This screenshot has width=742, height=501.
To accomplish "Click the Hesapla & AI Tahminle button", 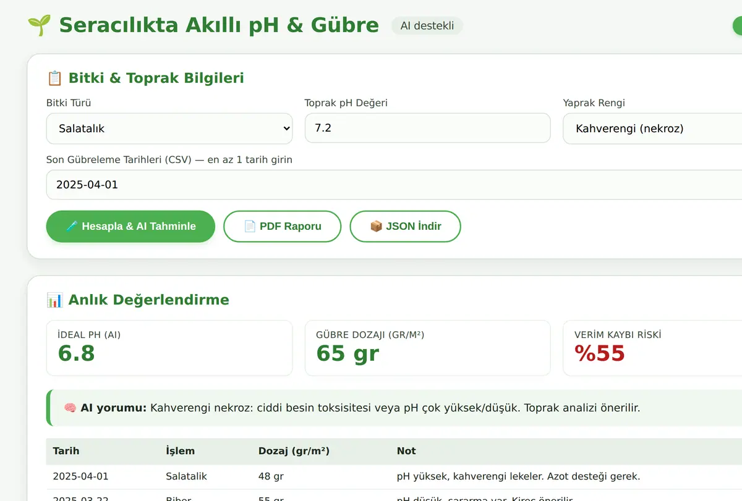I will point(130,226).
